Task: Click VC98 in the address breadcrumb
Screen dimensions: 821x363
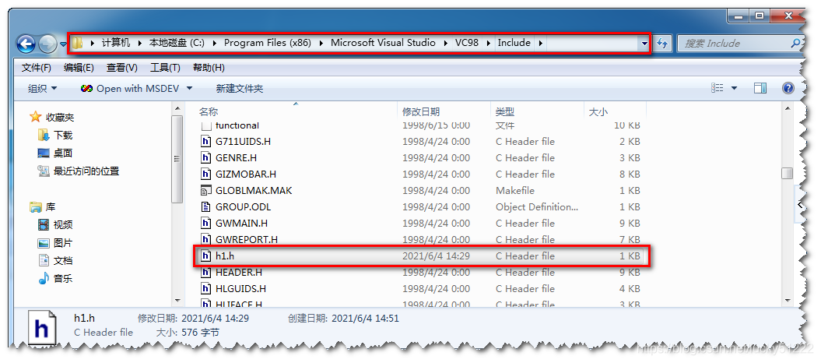Action: (x=467, y=43)
